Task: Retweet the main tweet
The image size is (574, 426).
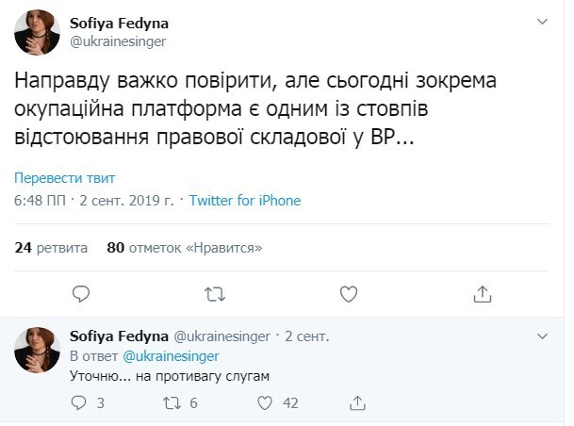Action: (214, 293)
